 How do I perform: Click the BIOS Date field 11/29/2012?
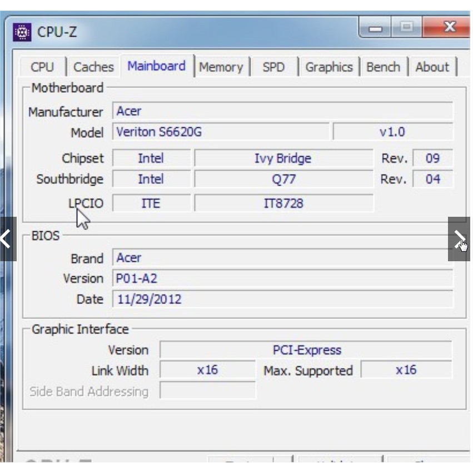pos(282,300)
